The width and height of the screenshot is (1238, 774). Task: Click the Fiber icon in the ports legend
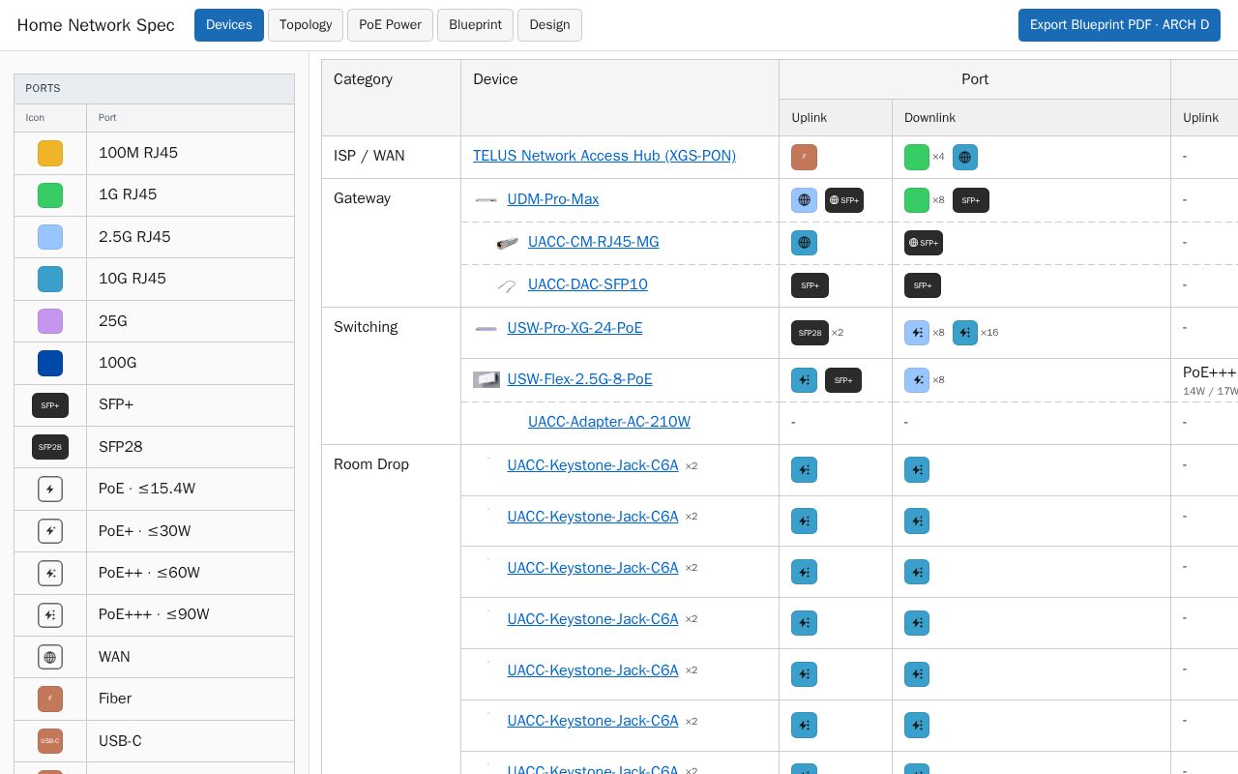50,699
